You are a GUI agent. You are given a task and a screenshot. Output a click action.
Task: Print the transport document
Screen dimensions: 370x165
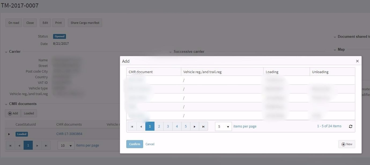[58, 23]
